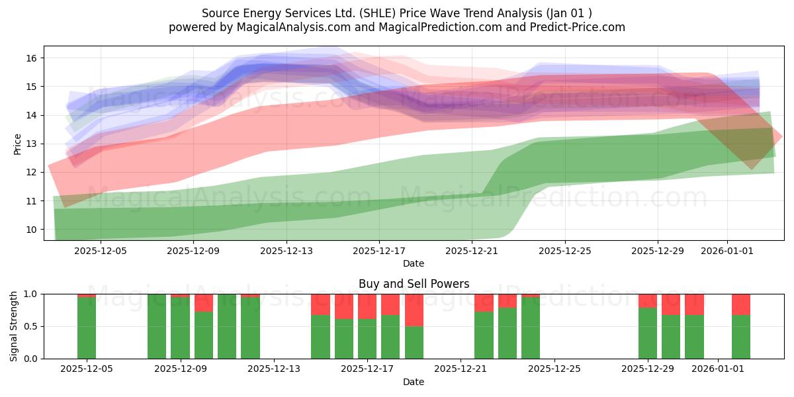This screenshot has height=397, width=794.
Task: Click the 'powered by MagicalAnalysis.com' subtitle line
Action: coord(397,27)
